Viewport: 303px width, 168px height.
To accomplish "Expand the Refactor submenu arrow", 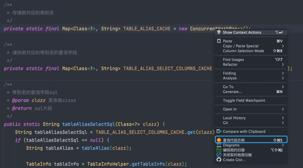I will tap(283, 64).
